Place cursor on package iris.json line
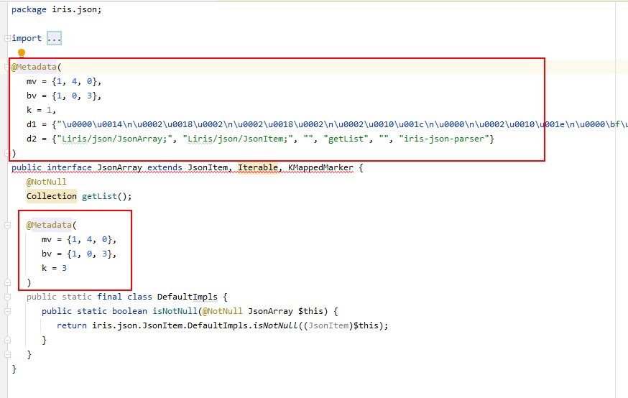 (57, 9)
